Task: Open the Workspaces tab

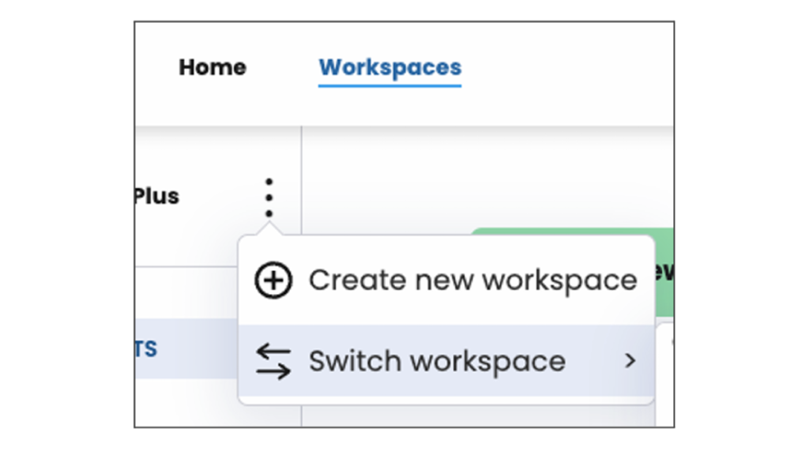Action: [x=389, y=68]
